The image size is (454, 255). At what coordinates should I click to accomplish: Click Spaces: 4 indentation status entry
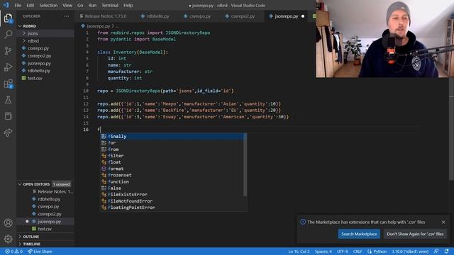[323, 251]
